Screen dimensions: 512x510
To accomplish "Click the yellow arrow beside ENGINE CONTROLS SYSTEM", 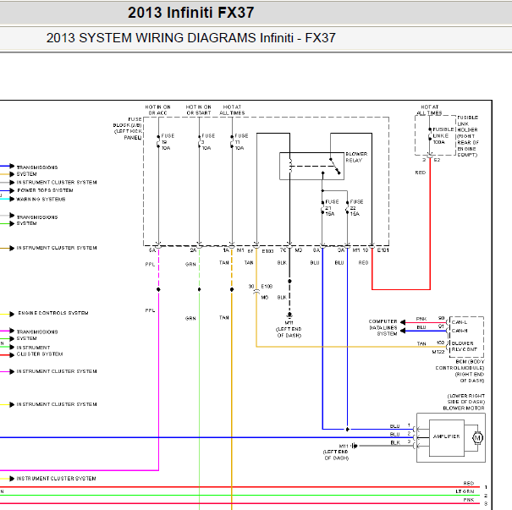I will coord(12,314).
